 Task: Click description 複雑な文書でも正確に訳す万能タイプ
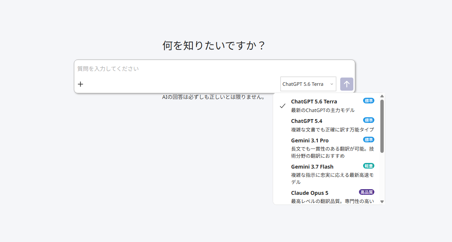332,130
